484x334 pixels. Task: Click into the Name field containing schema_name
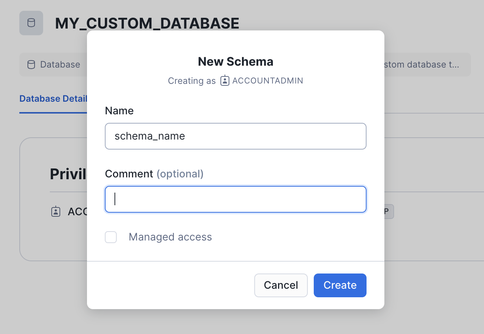(x=235, y=136)
